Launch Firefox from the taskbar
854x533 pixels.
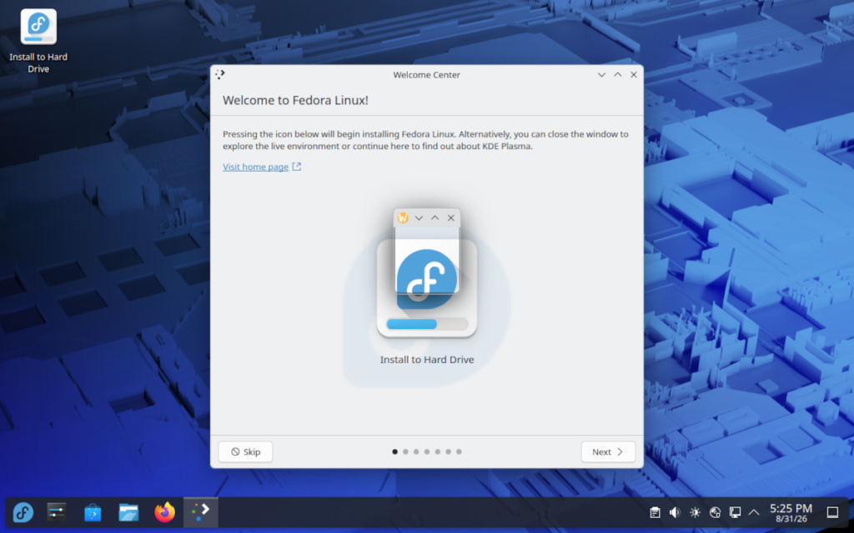coord(164,512)
